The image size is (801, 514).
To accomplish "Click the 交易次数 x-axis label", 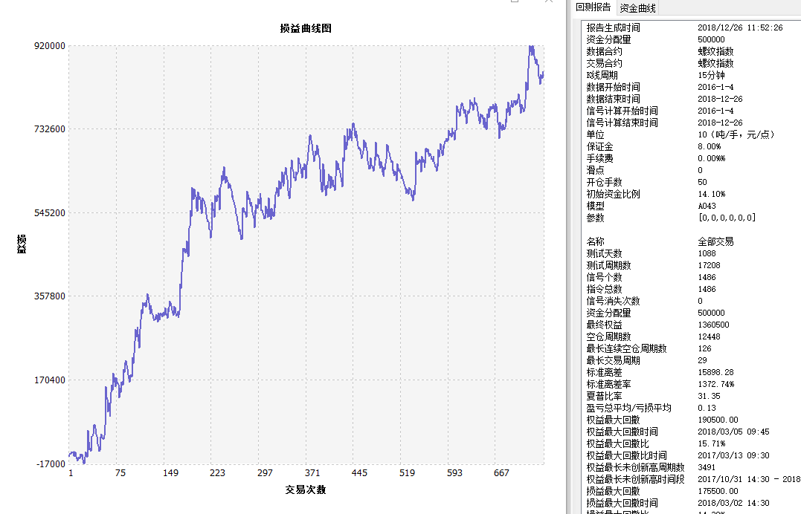I will [305, 489].
